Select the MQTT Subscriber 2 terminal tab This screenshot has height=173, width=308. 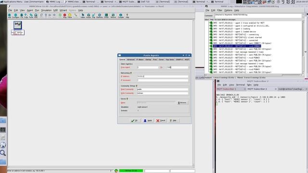click(x=257, y=89)
